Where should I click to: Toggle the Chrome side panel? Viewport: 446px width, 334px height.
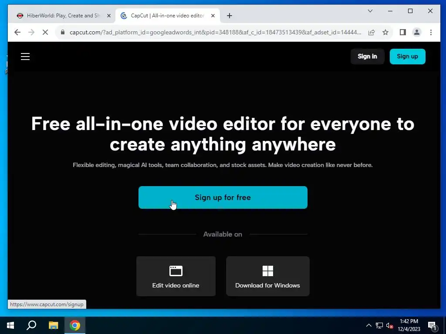pos(402,32)
